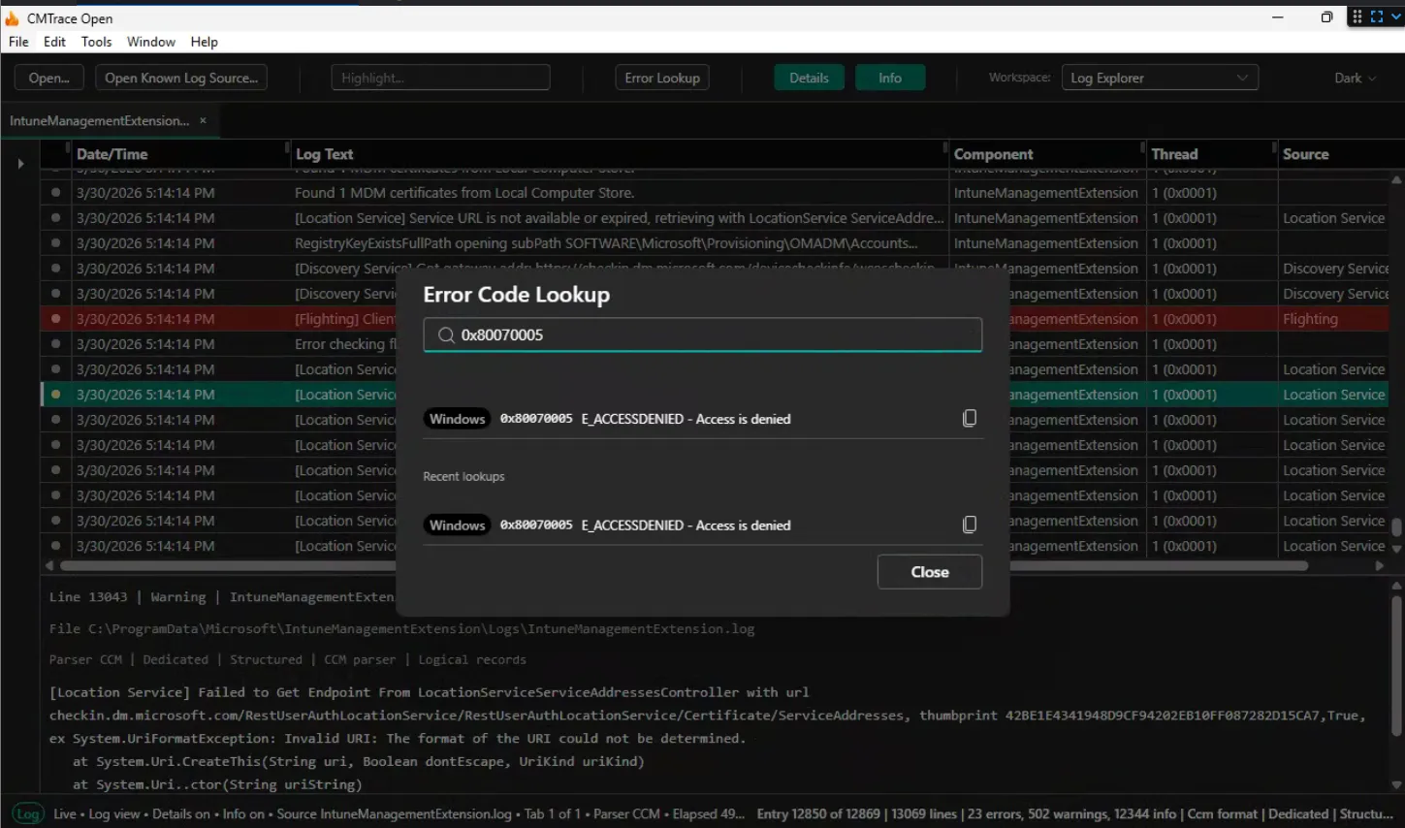This screenshot has height=828, width=1405.
Task: Click the green status dot on the selected log row
Action: pyautogui.click(x=56, y=394)
